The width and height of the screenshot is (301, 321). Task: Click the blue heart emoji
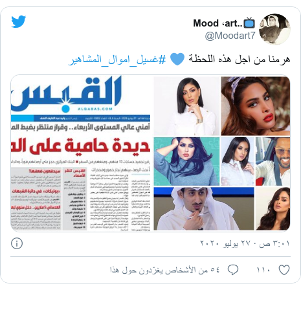[x=177, y=60]
